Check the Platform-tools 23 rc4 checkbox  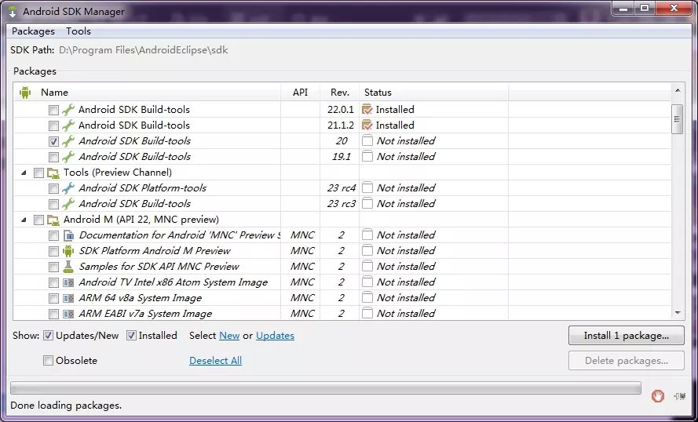[x=53, y=188]
